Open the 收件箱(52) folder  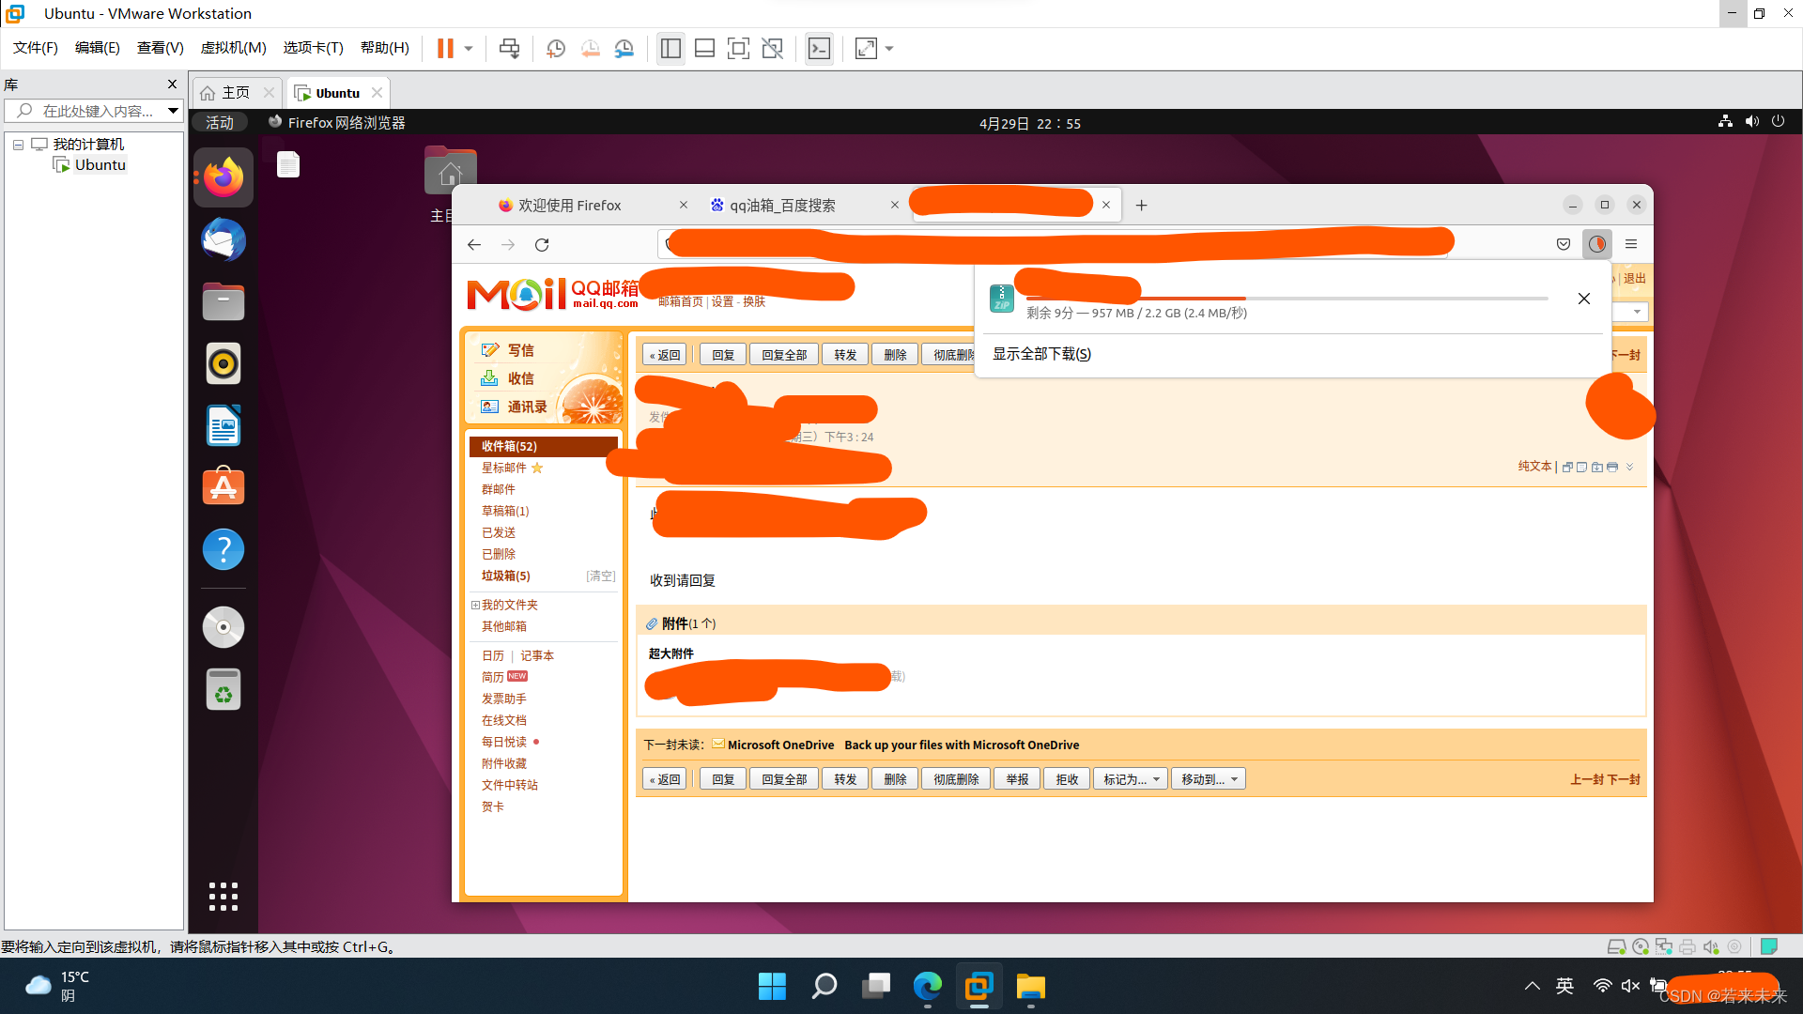click(x=543, y=446)
